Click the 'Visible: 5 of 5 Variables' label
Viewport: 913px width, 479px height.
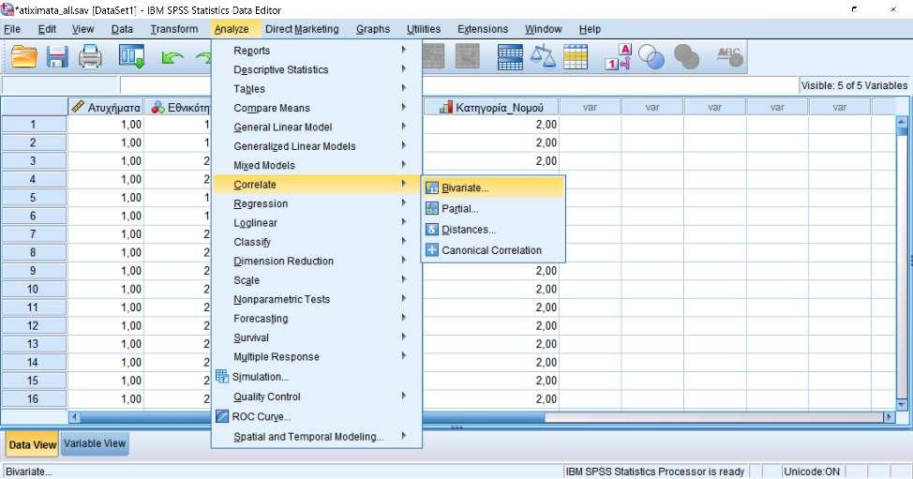click(x=854, y=85)
